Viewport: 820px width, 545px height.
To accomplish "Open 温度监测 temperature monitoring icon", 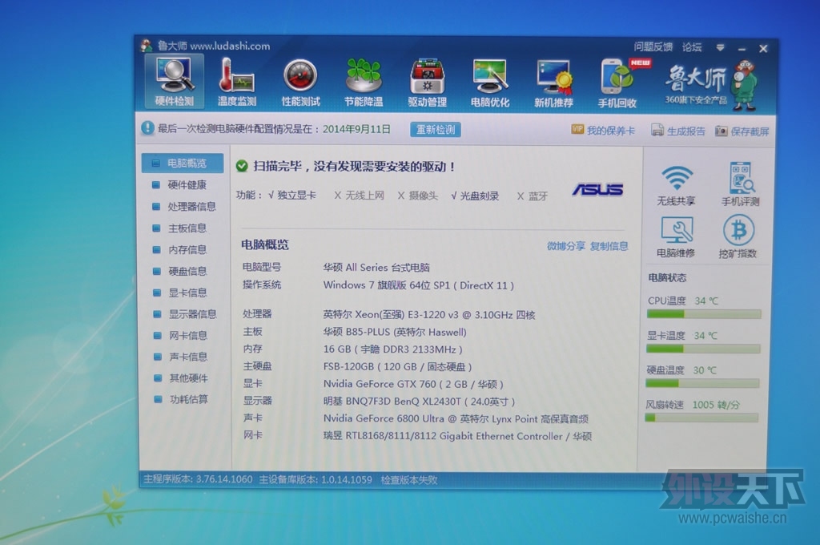I will tap(237, 83).
